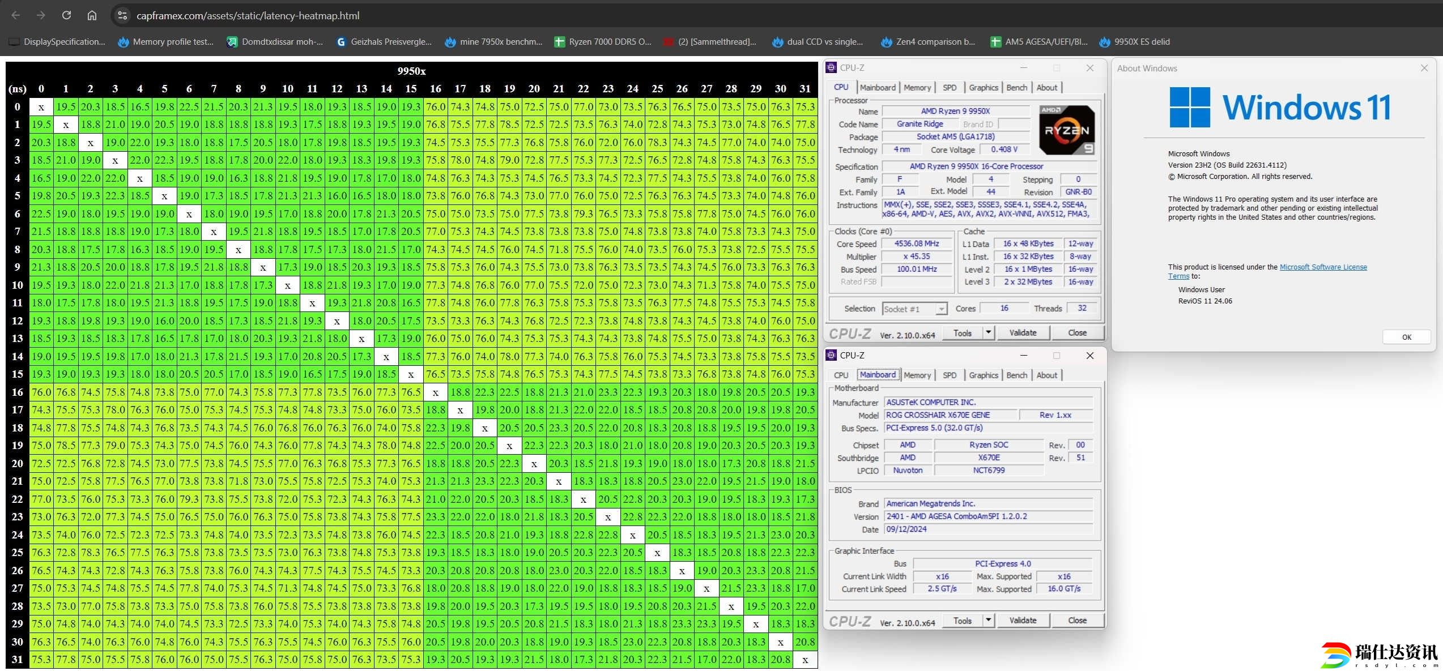The image size is (1443, 671).
Task: Select the capframex.com address bar URL
Action: 248,16
